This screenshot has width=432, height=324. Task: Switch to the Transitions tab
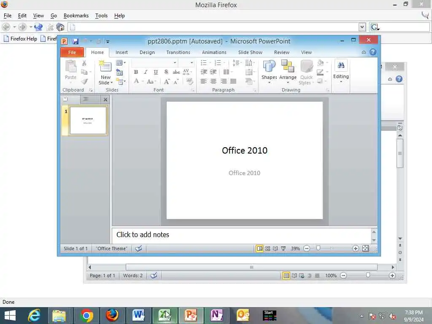tap(178, 52)
